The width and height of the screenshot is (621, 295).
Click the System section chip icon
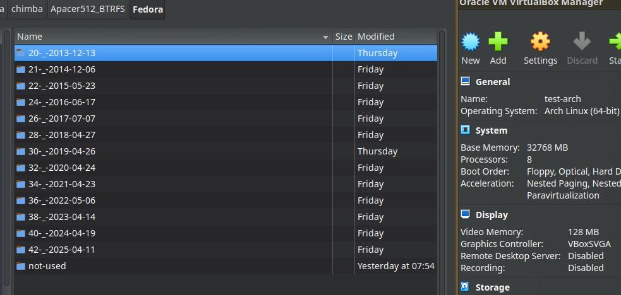pyautogui.click(x=466, y=130)
